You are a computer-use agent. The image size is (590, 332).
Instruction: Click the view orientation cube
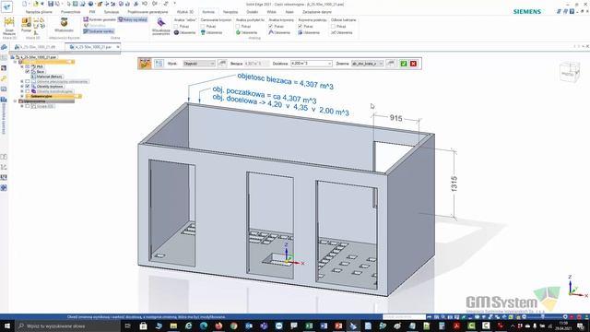(570, 72)
